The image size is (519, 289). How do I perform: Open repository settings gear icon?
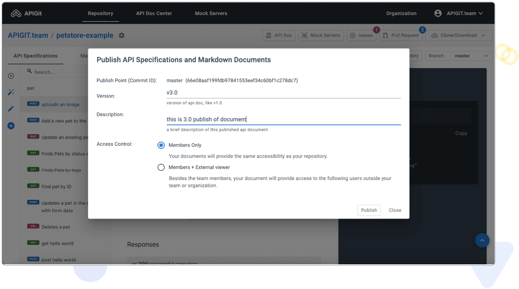(x=122, y=35)
